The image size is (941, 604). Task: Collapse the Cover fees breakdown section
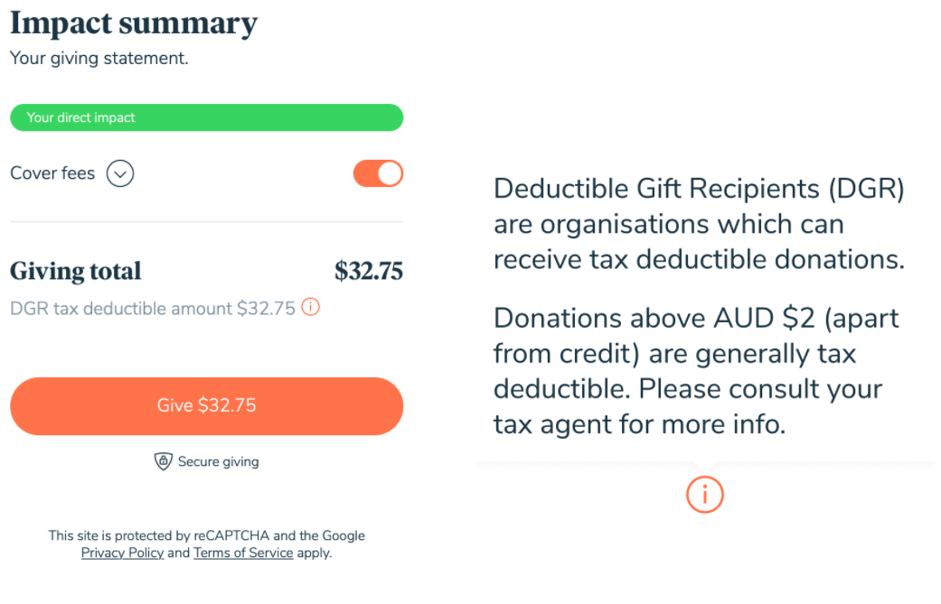(119, 172)
